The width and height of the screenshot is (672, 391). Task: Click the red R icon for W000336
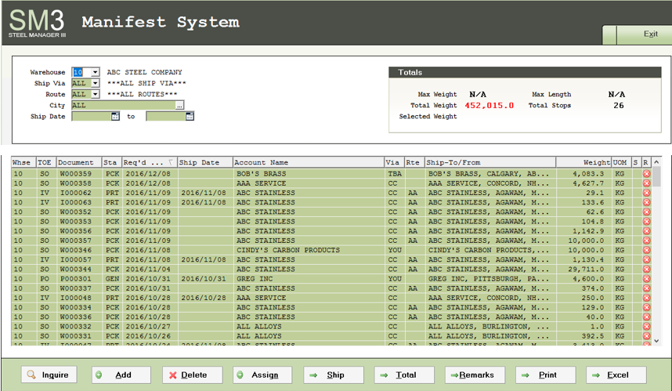pyautogui.click(x=646, y=317)
